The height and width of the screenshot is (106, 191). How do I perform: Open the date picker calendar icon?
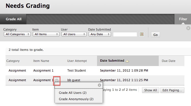coord(142,34)
